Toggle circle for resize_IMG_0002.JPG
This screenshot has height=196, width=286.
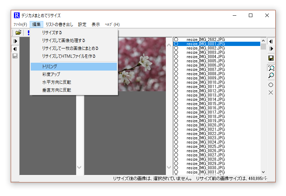click(176, 48)
